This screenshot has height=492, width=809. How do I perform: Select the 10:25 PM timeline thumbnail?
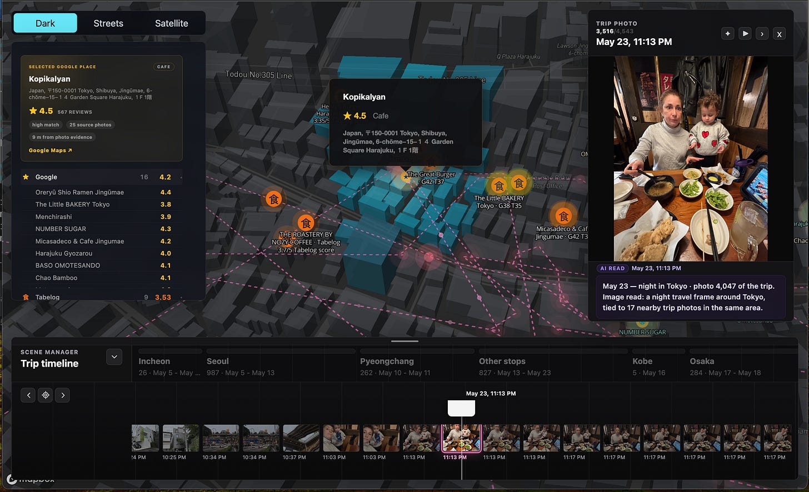pos(181,438)
